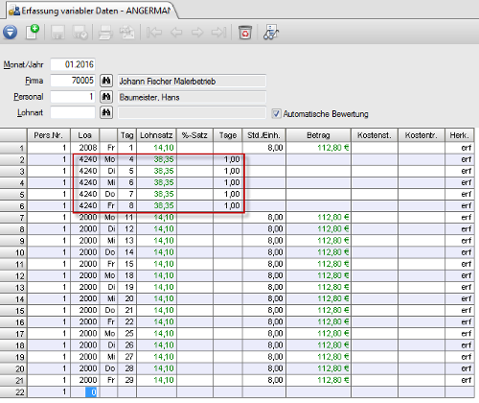Viewport: 479px width, 403px height.
Task: Toggle Automatische Bewertung checkbox
Action: coord(276,113)
